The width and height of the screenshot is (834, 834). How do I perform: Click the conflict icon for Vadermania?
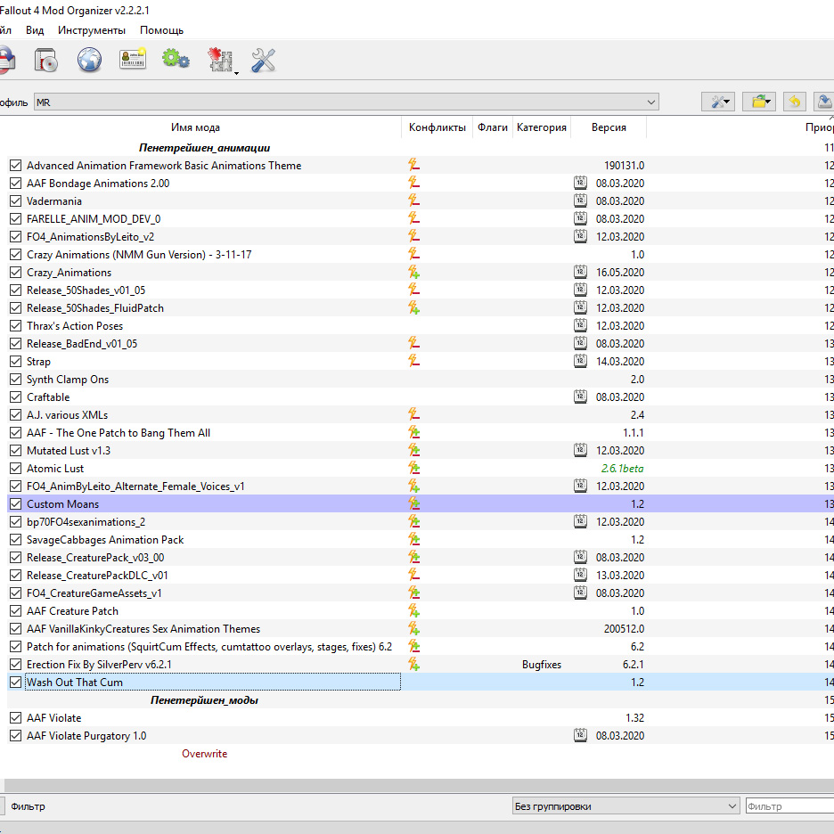(413, 201)
